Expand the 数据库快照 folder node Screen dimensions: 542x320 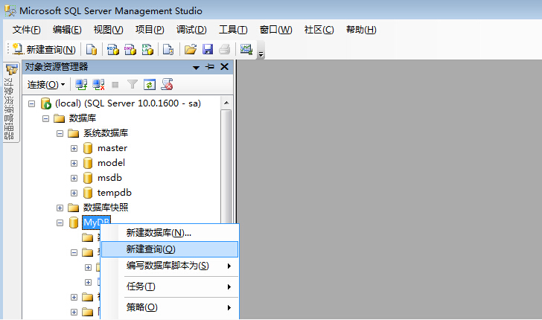click(60, 208)
